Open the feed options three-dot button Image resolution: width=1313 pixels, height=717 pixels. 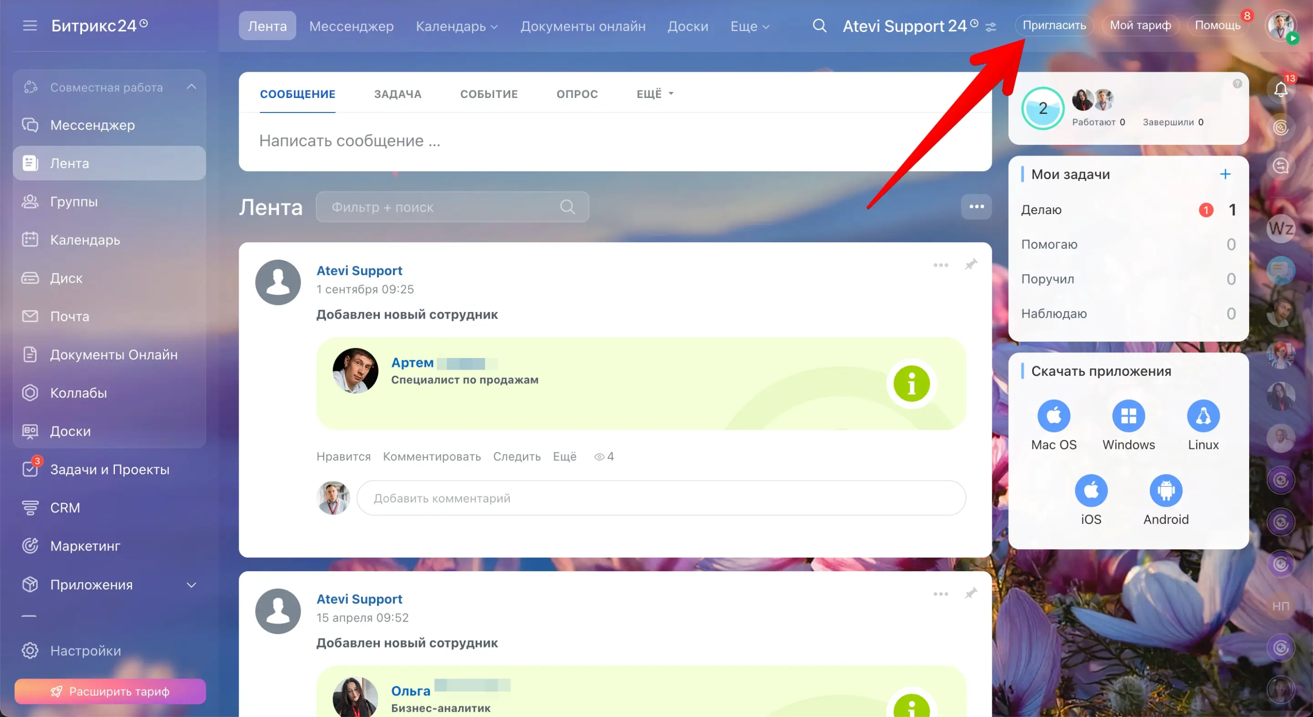point(976,207)
